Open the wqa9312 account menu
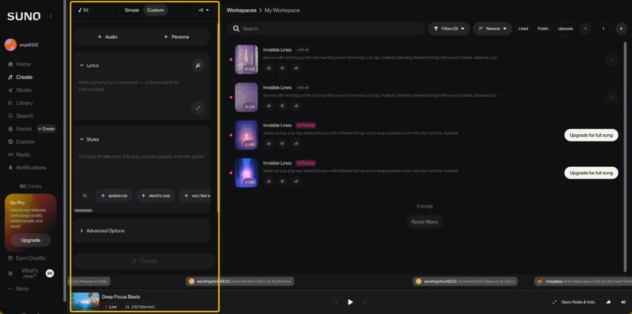Viewport: 632px width, 314px height. click(x=29, y=45)
